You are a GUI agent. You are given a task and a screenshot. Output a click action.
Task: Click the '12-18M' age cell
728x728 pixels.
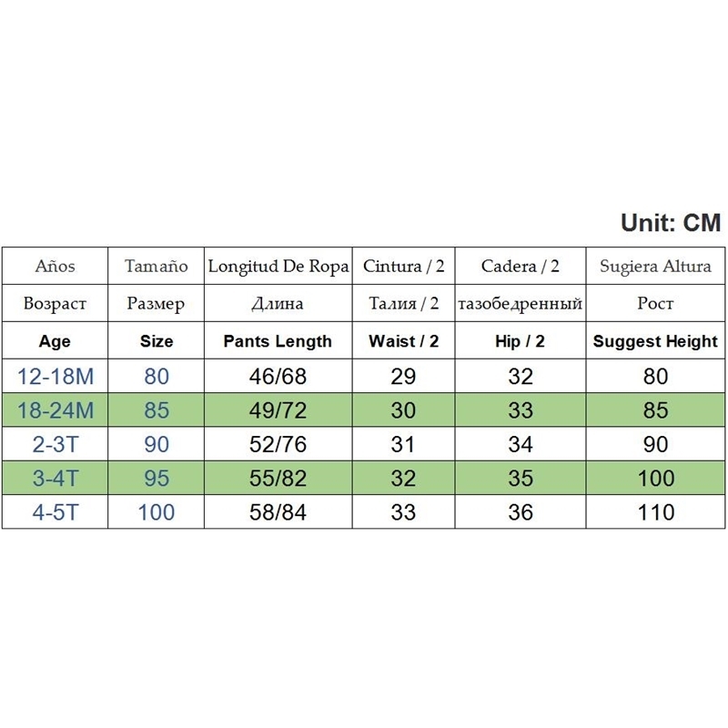coord(55,376)
